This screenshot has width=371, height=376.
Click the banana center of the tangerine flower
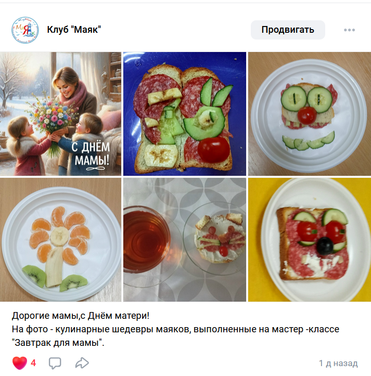pyautogui.click(x=59, y=236)
